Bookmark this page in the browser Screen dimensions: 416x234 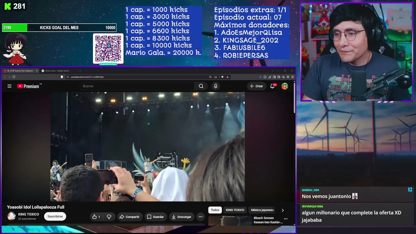tap(62, 77)
